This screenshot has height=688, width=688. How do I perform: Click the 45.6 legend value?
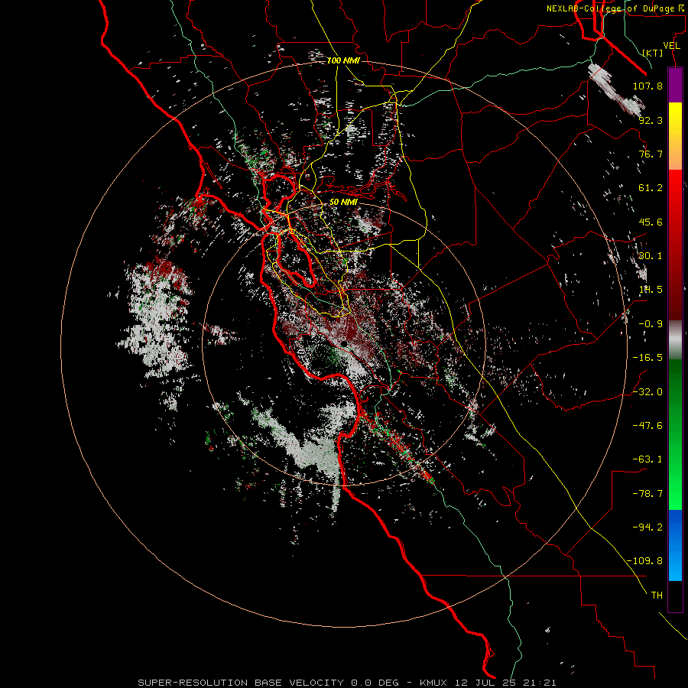point(651,222)
